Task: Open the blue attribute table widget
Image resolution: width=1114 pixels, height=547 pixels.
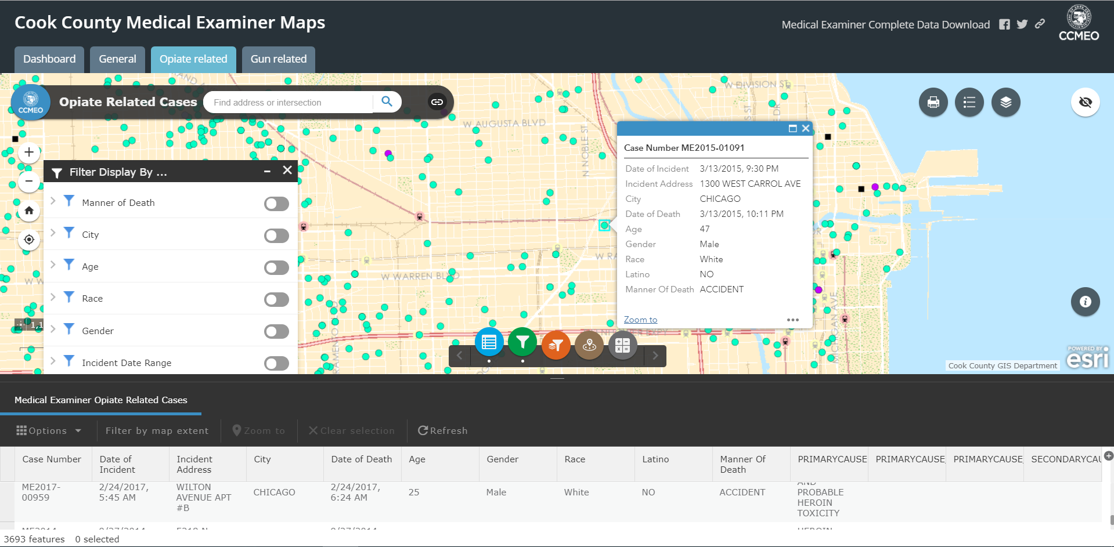Action: pyautogui.click(x=489, y=343)
